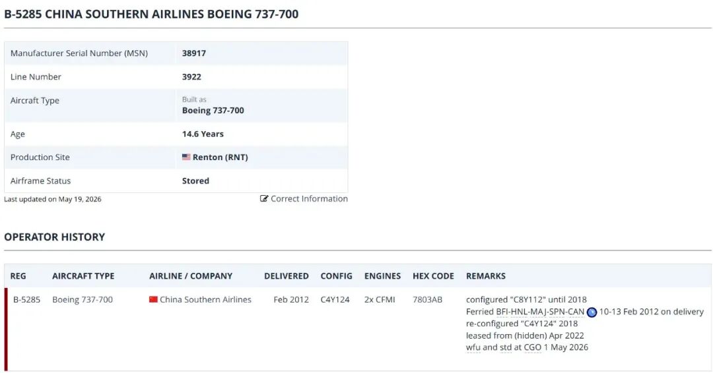Select the C4Y124 config value
Viewport: 713px width, 373px height.
tap(335, 299)
